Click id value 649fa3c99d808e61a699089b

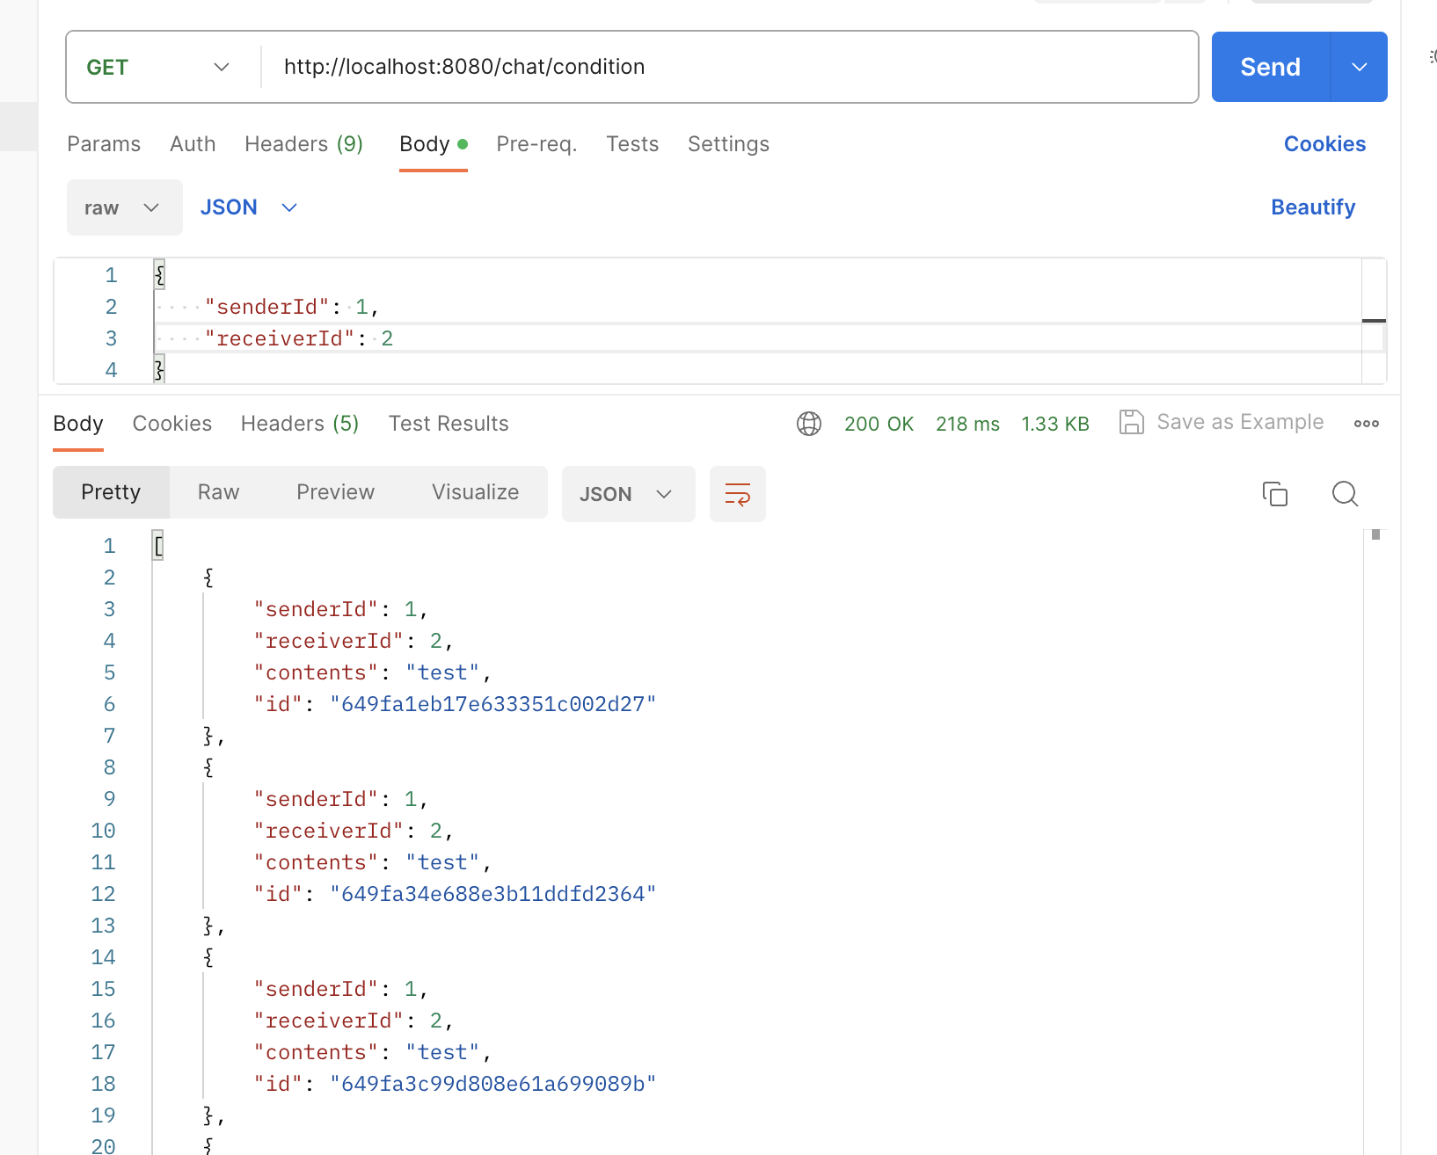point(493,1084)
